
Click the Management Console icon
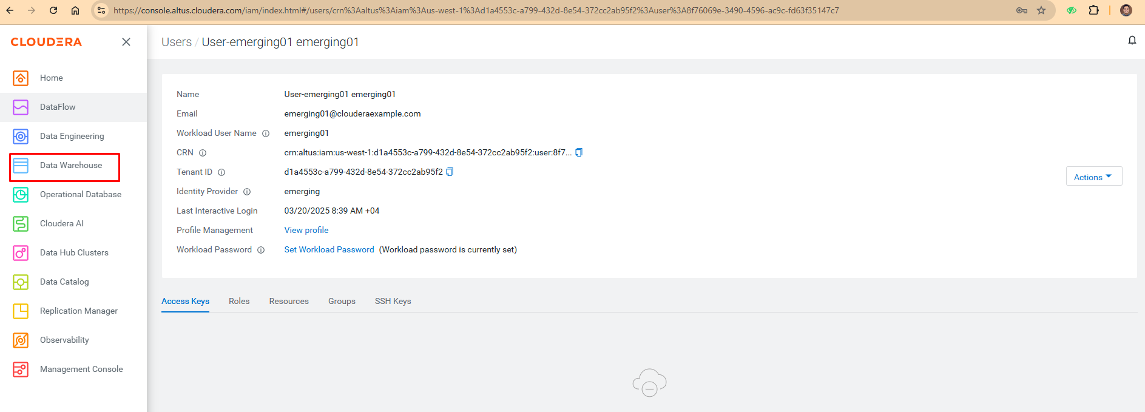[21, 370]
